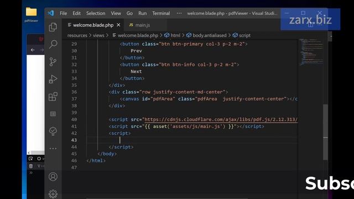This screenshot has height=199, width=354.
Task: Open the Edit menu
Action: click(76, 13)
